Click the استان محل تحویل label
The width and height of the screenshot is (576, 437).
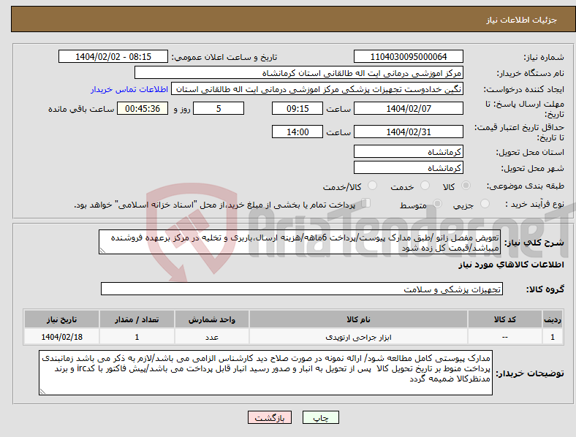pos(530,152)
